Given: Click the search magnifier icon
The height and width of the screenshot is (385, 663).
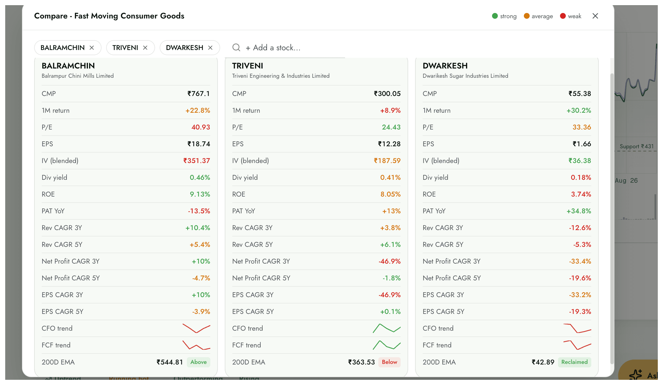Looking at the screenshot, I should click(236, 47).
